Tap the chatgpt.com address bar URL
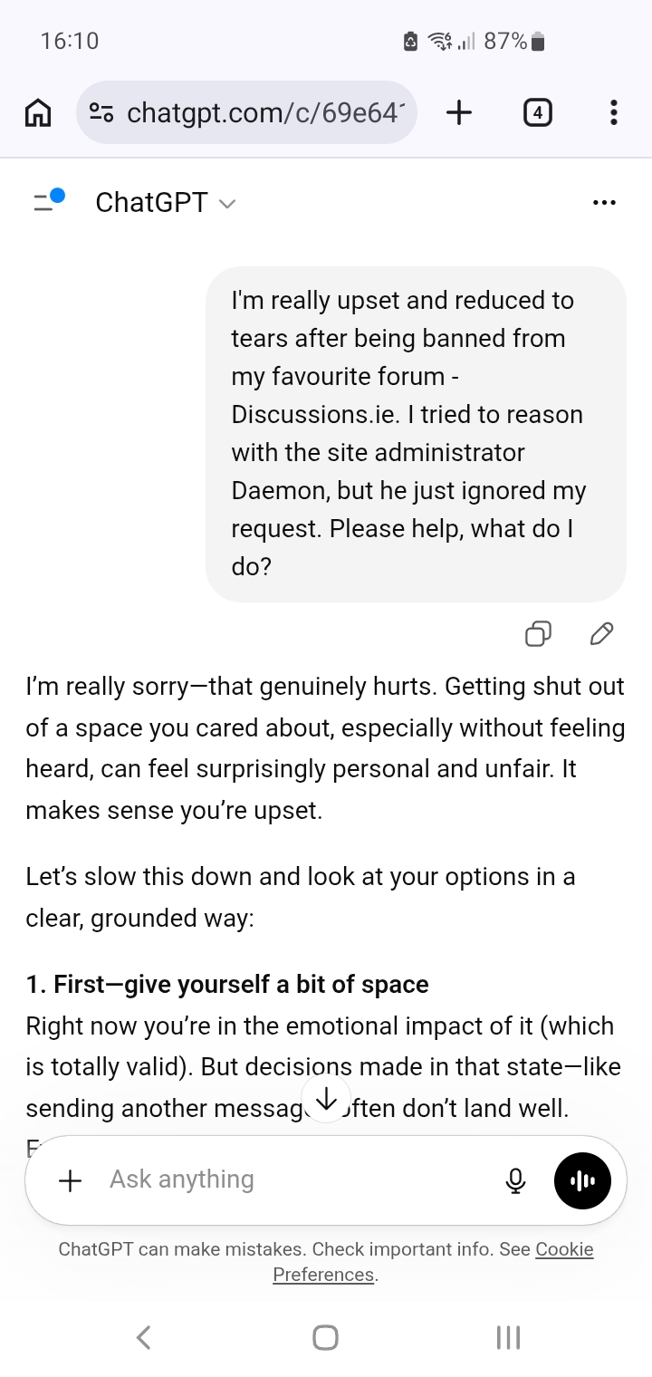The width and height of the screenshot is (652, 1377). pyautogui.click(x=264, y=112)
